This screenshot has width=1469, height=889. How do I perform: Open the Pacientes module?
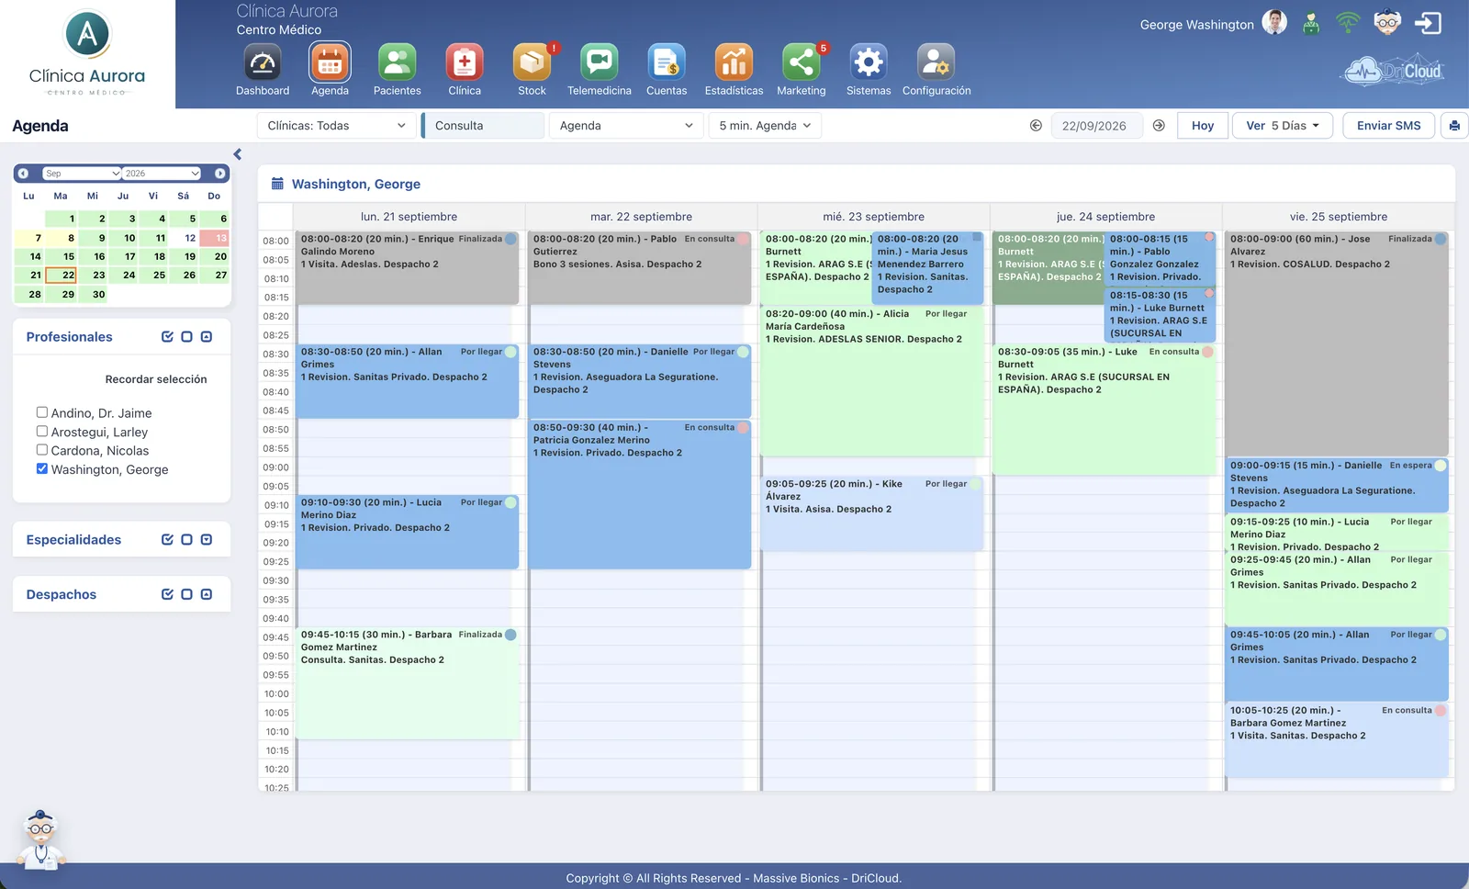pyautogui.click(x=398, y=63)
